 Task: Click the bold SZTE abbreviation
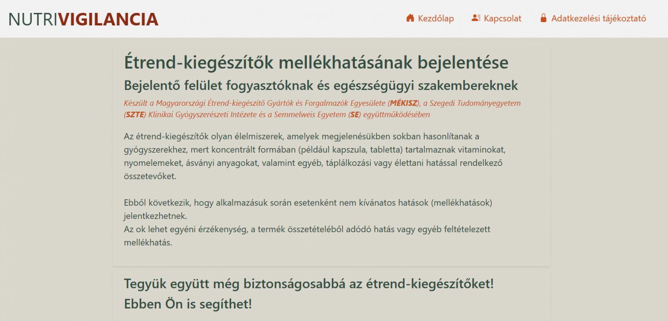pyautogui.click(x=135, y=115)
